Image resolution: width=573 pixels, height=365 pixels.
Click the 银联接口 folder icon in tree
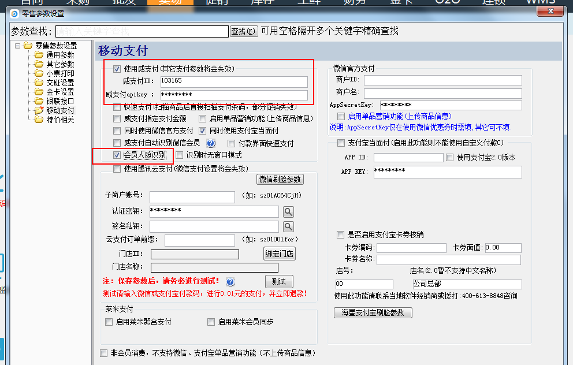click(x=39, y=101)
